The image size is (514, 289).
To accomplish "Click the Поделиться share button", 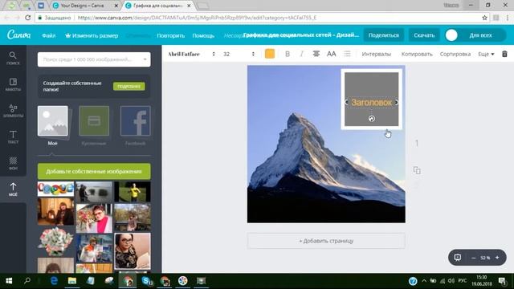I will point(384,35).
